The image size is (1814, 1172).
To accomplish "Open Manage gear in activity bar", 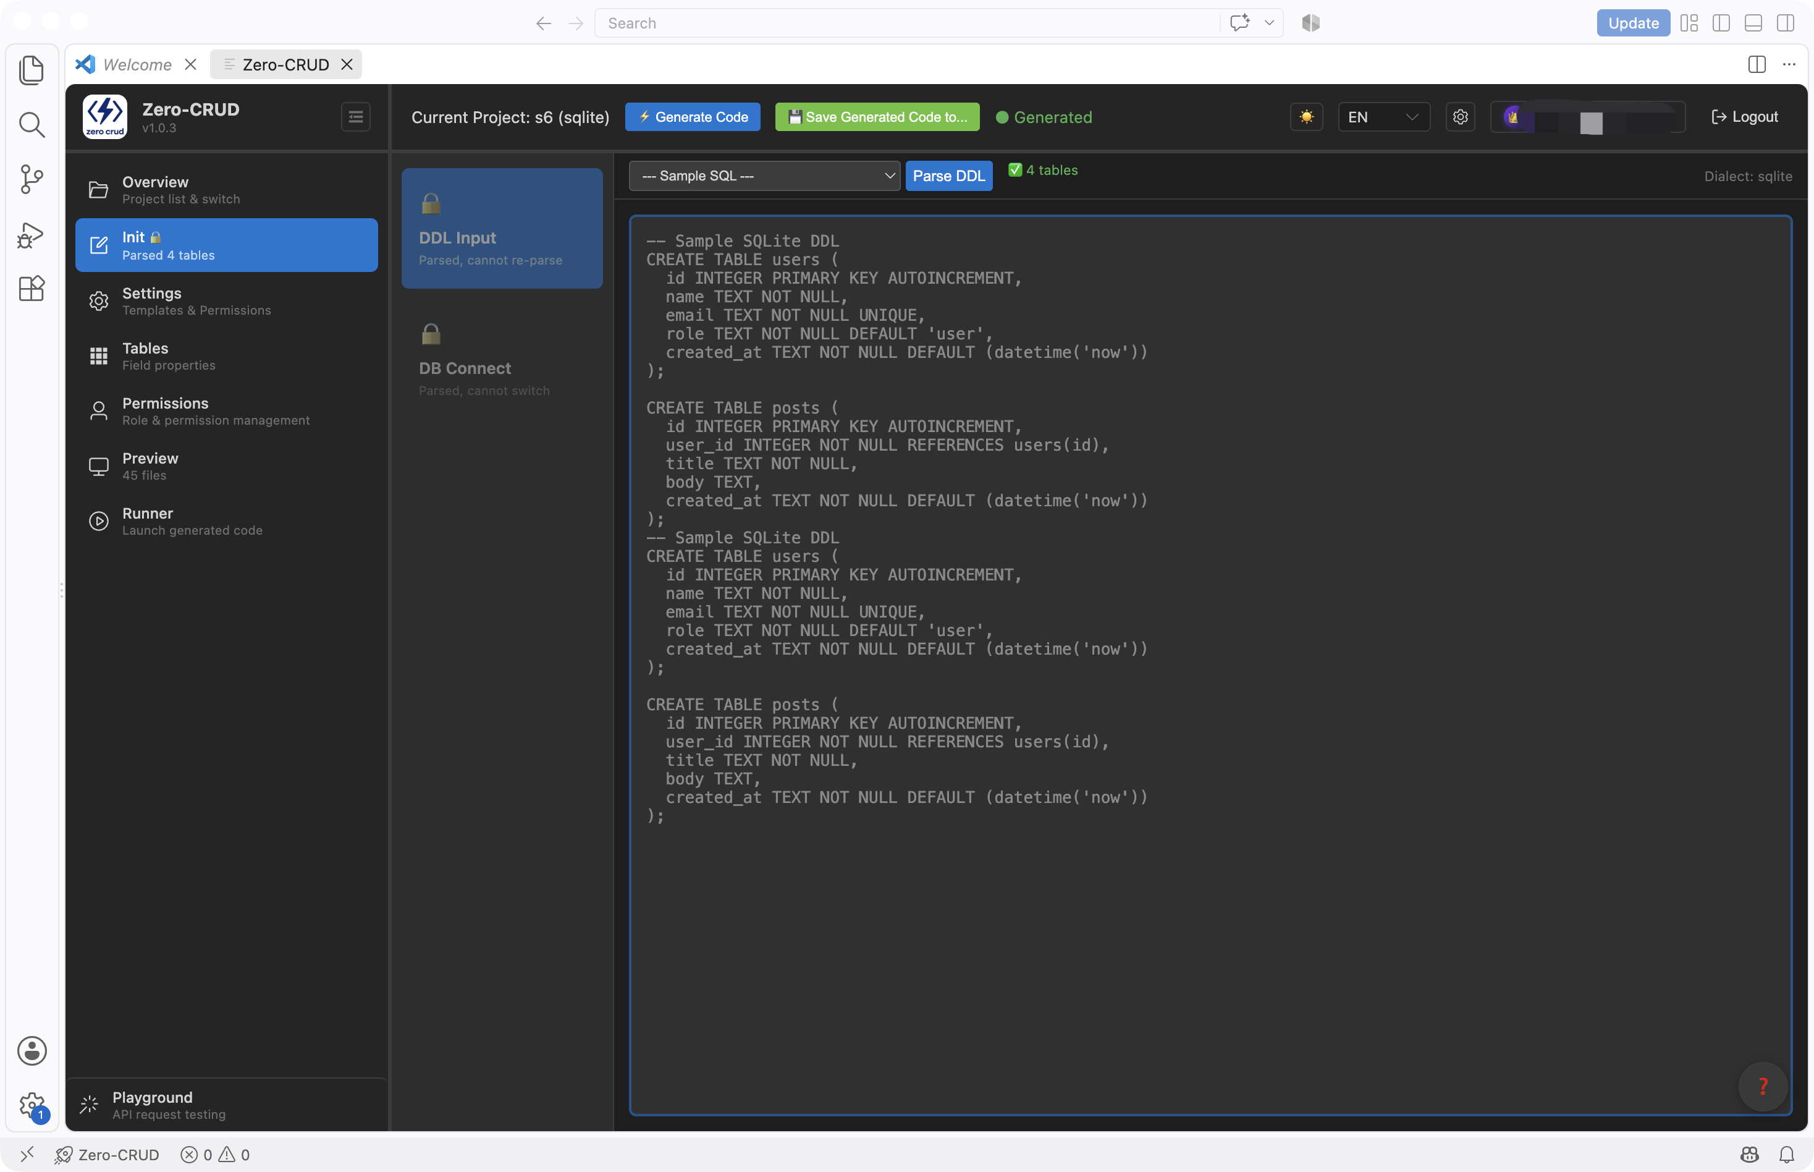I will [x=31, y=1105].
